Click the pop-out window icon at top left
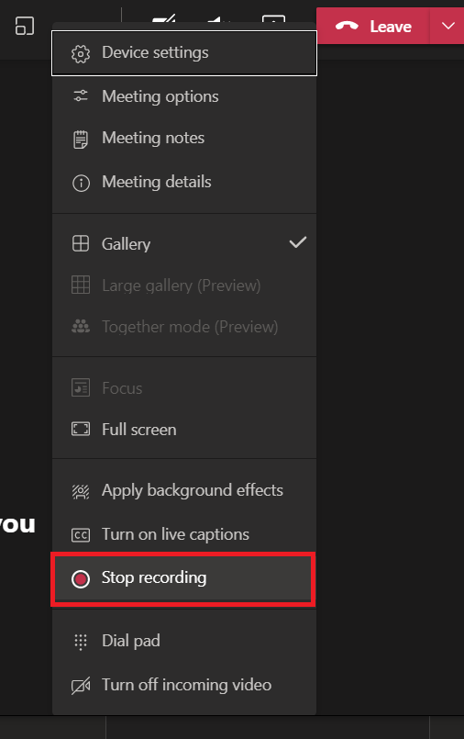The width and height of the screenshot is (464, 739). point(25,26)
